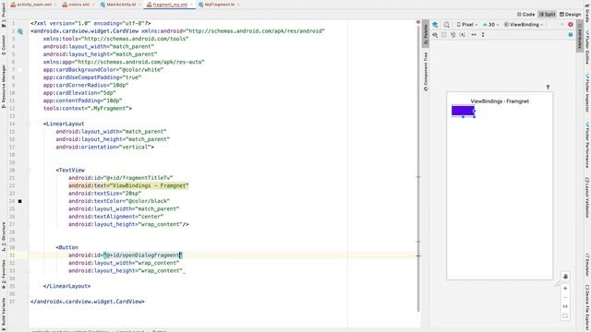591x332 pixels.
Task: Open the Emulator tool window
Action: click(587, 265)
